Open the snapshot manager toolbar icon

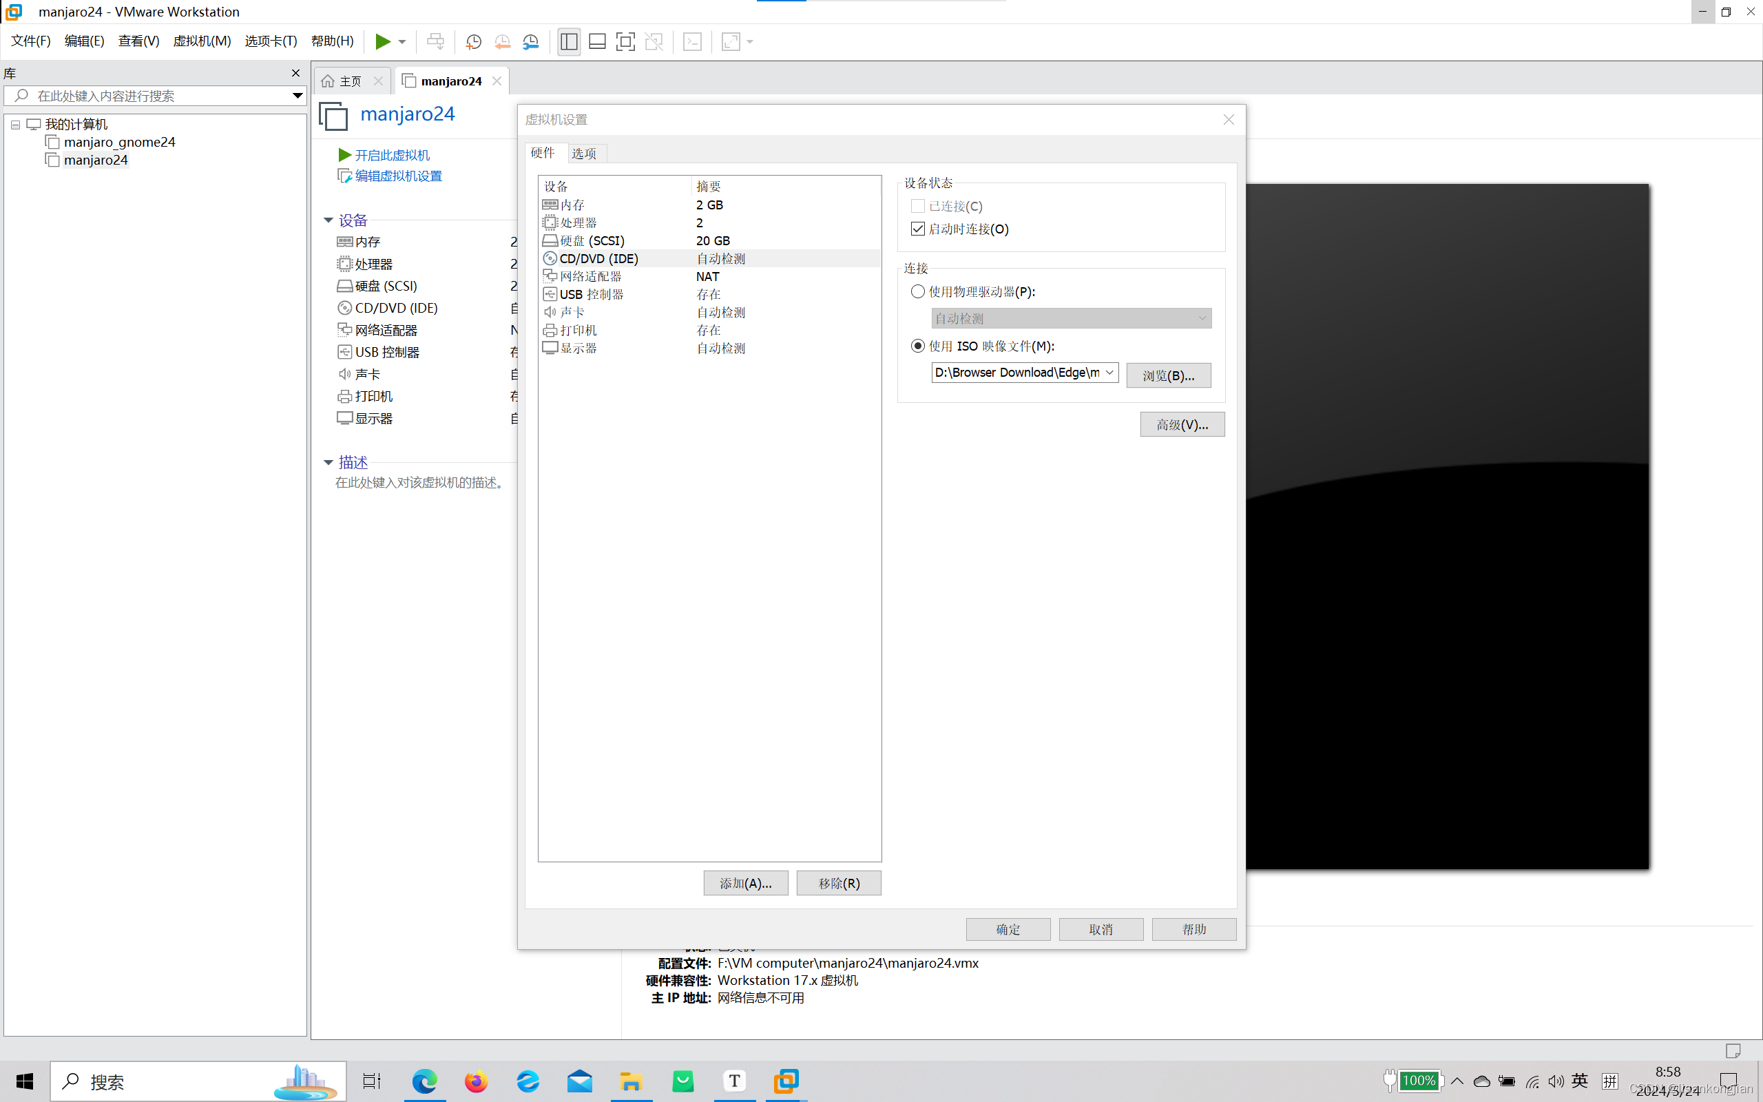[531, 41]
